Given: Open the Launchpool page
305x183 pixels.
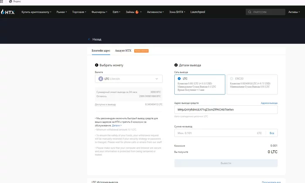Looking at the screenshot, I should (x=198, y=12).
